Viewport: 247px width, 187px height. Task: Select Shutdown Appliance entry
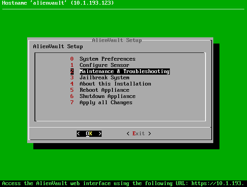pos(103,96)
